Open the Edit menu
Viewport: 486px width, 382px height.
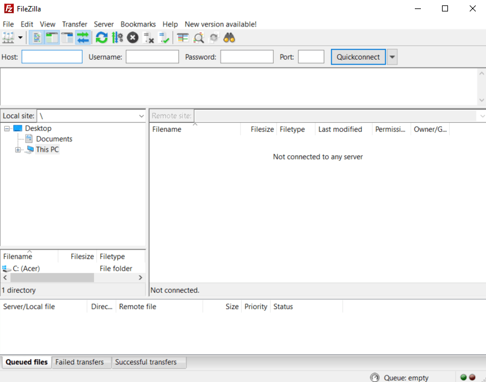pos(27,24)
